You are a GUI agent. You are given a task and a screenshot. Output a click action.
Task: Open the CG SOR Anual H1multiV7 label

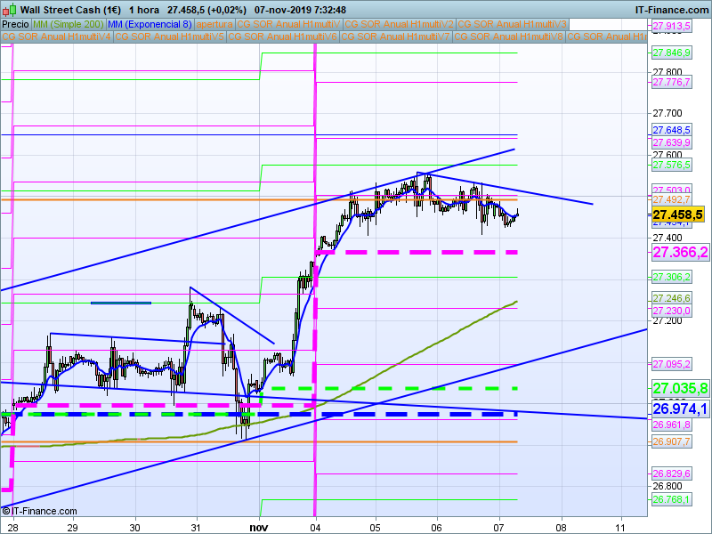[395, 36]
